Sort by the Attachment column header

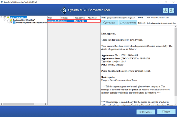tap(93, 18)
